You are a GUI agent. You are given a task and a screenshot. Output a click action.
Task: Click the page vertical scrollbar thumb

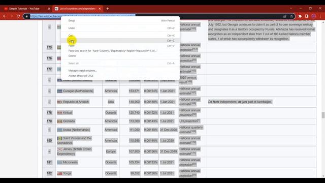point(323,115)
